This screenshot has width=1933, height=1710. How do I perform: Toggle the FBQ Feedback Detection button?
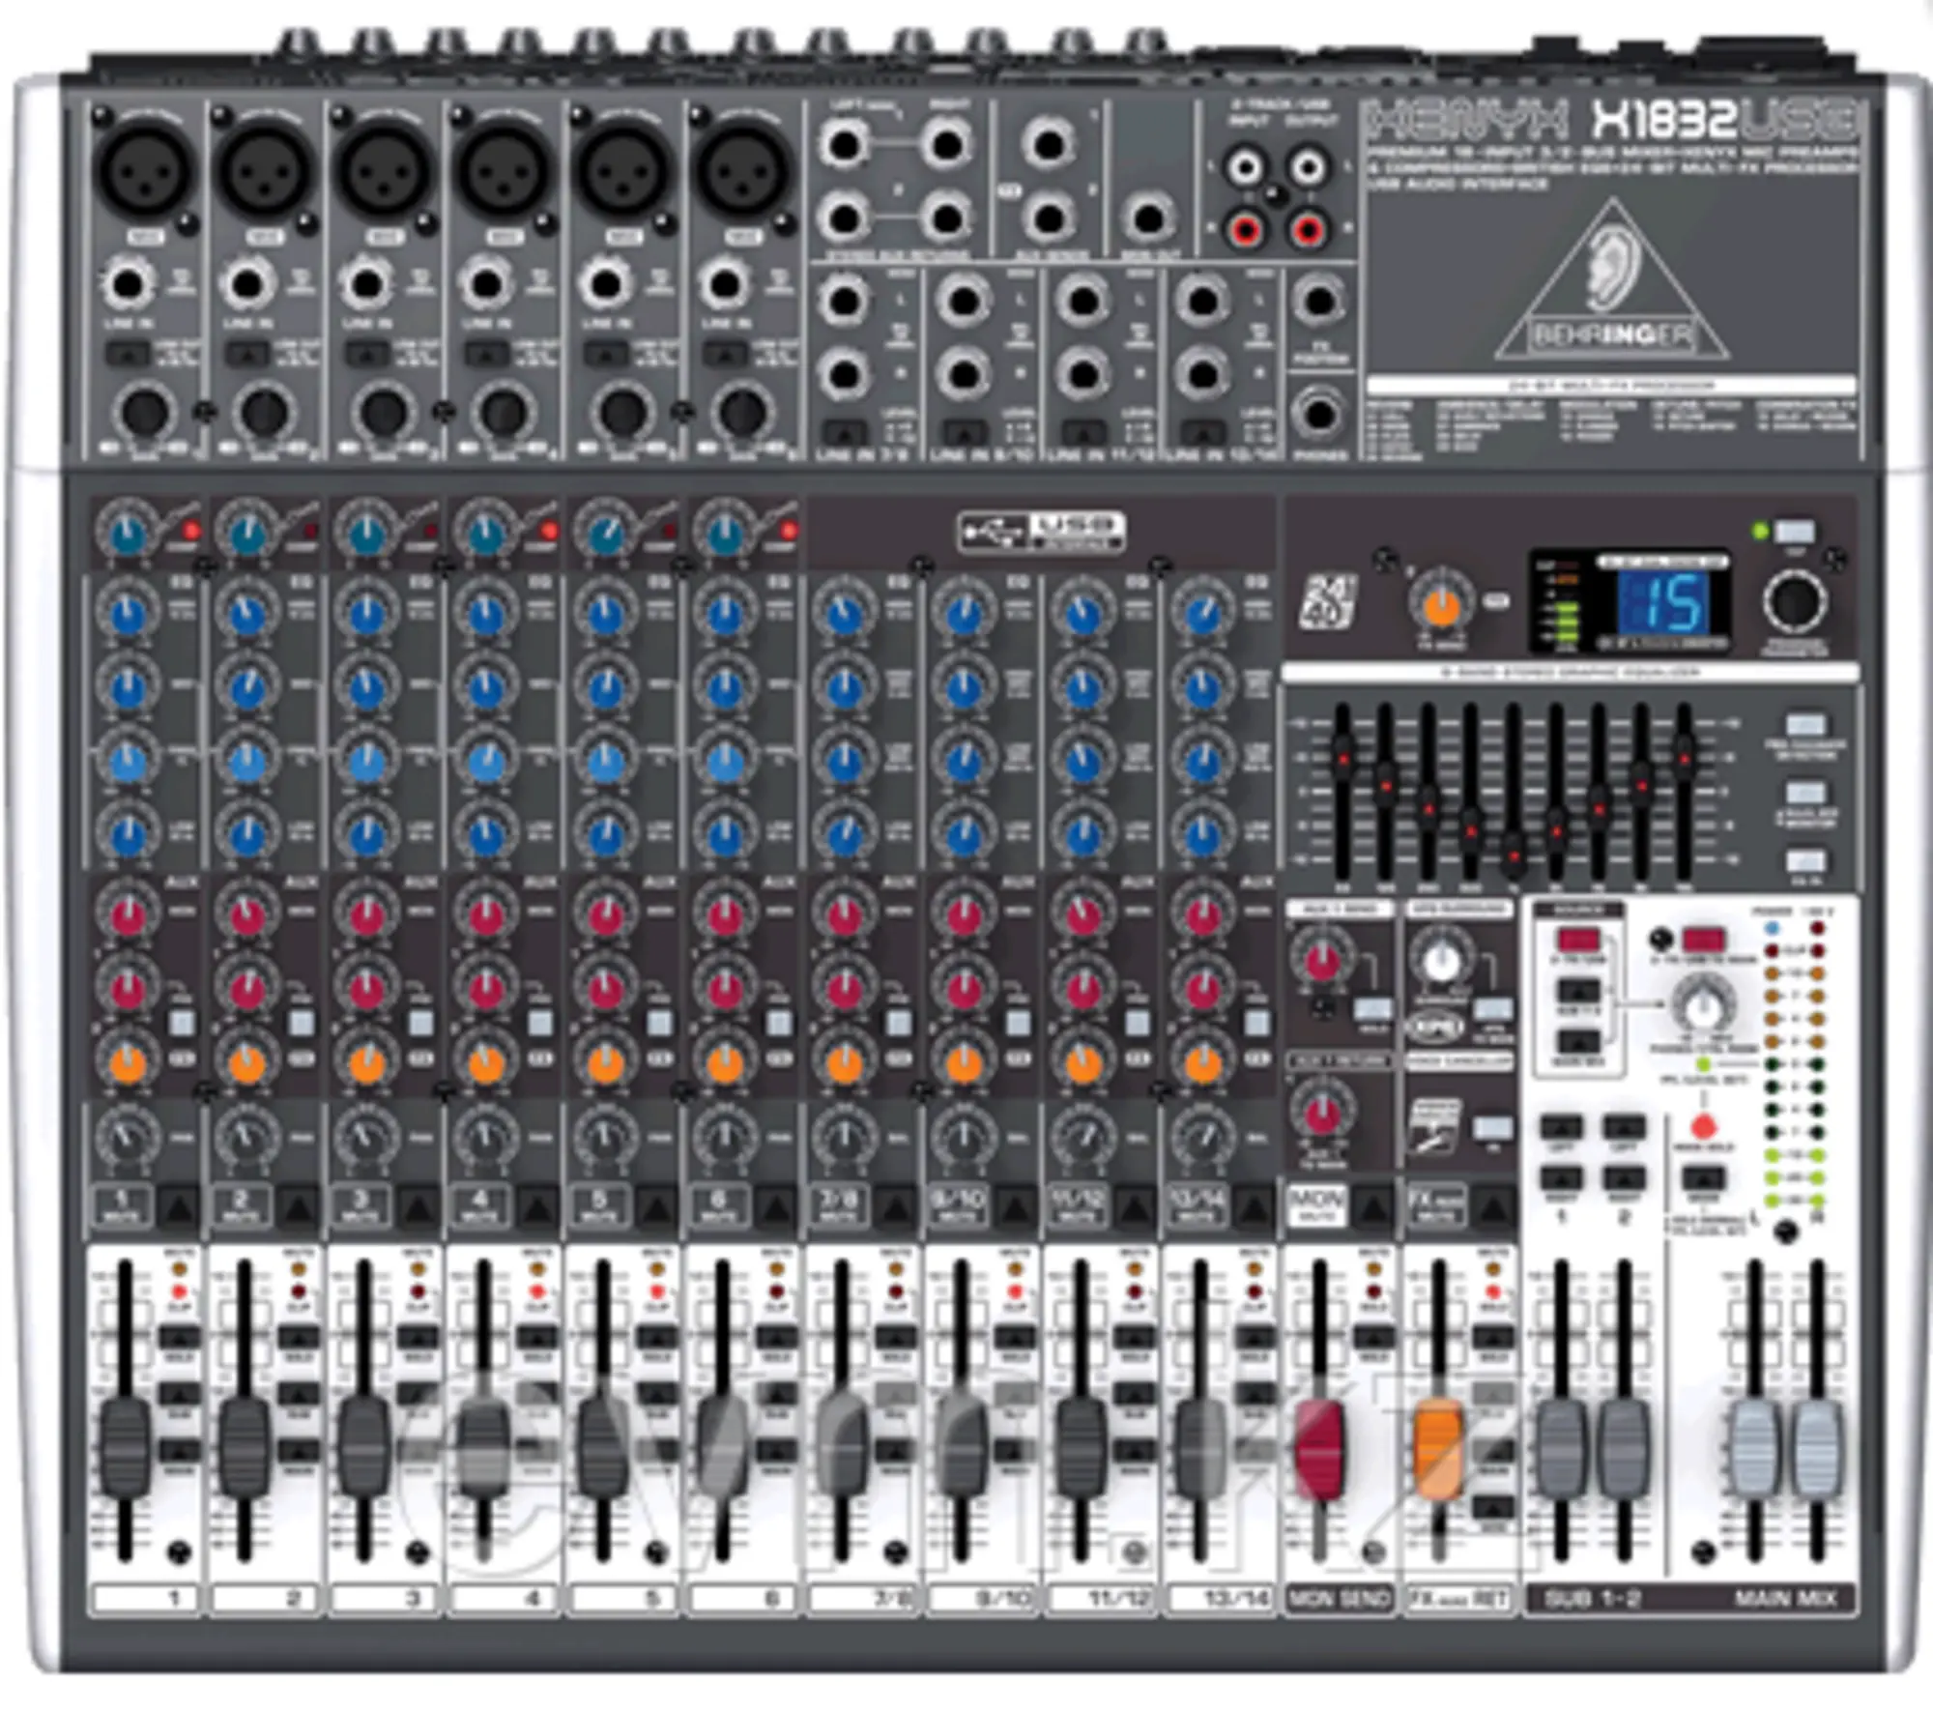click(1804, 725)
